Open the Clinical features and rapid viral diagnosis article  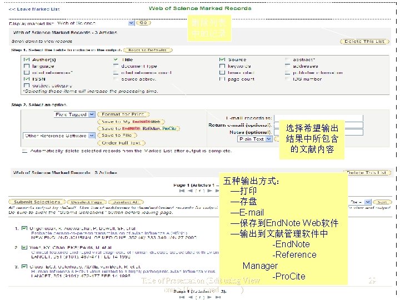coord(125,252)
